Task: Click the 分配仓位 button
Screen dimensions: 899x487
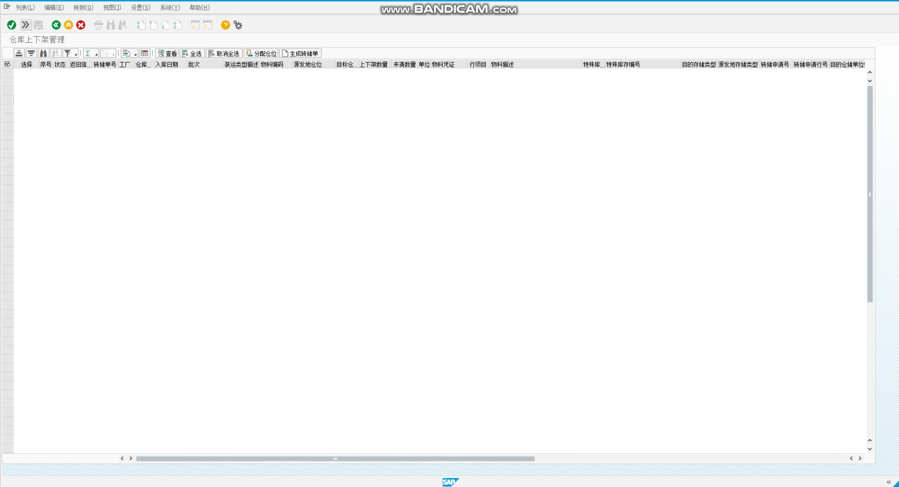Action: point(261,53)
